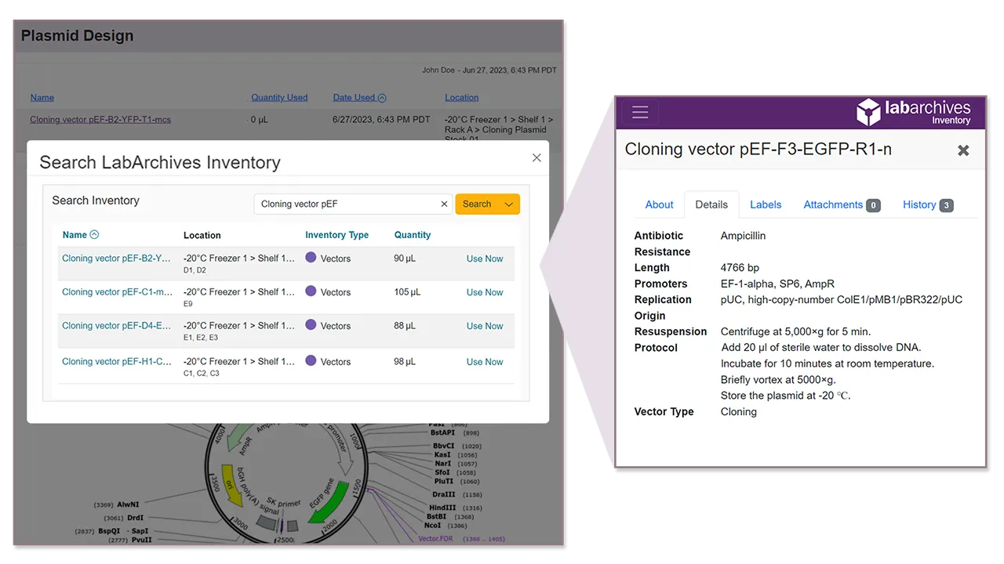The width and height of the screenshot is (1004, 564).
Task: Open Cloning vector pEF-C1-m... result
Action: pyautogui.click(x=118, y=292)
